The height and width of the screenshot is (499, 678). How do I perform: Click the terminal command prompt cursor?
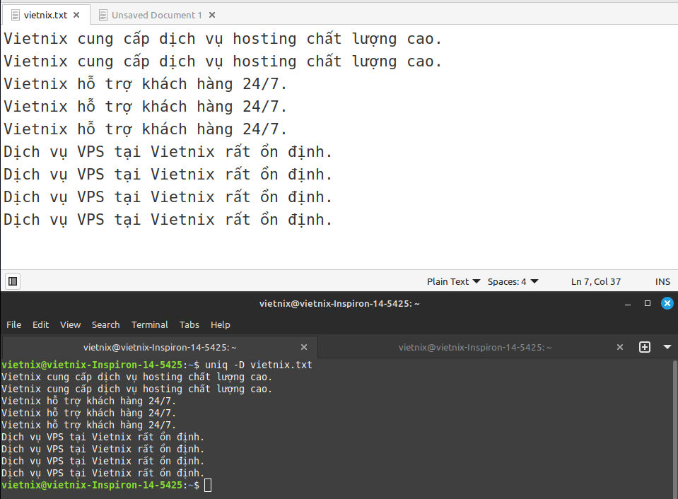pyautogui.click(x=207, y=485)
